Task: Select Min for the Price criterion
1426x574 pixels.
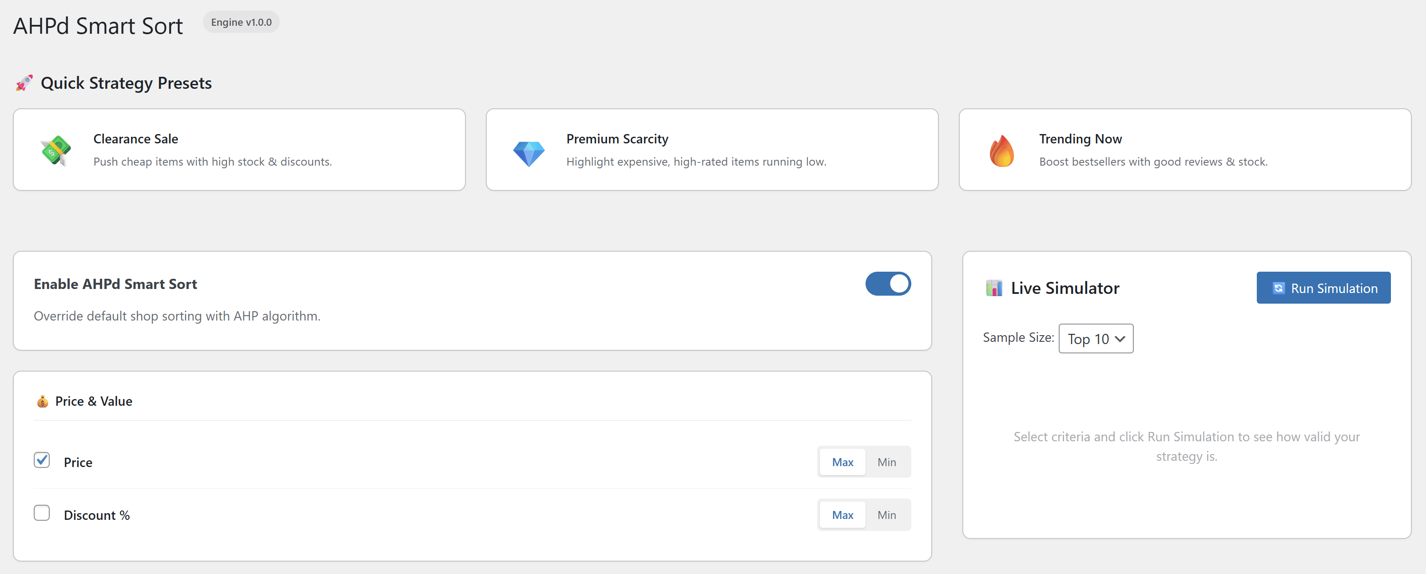Action: [886, 462]
